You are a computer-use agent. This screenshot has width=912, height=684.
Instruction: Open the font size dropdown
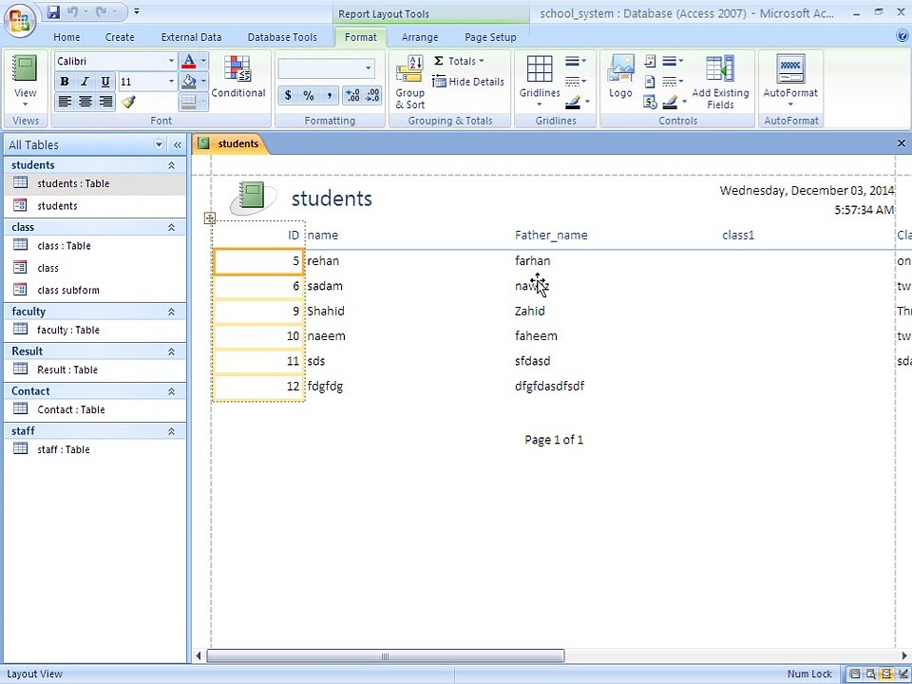171,82
